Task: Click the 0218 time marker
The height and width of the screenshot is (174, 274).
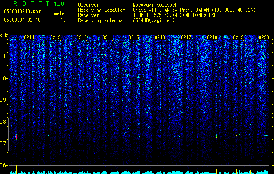Action: (212, 37)
